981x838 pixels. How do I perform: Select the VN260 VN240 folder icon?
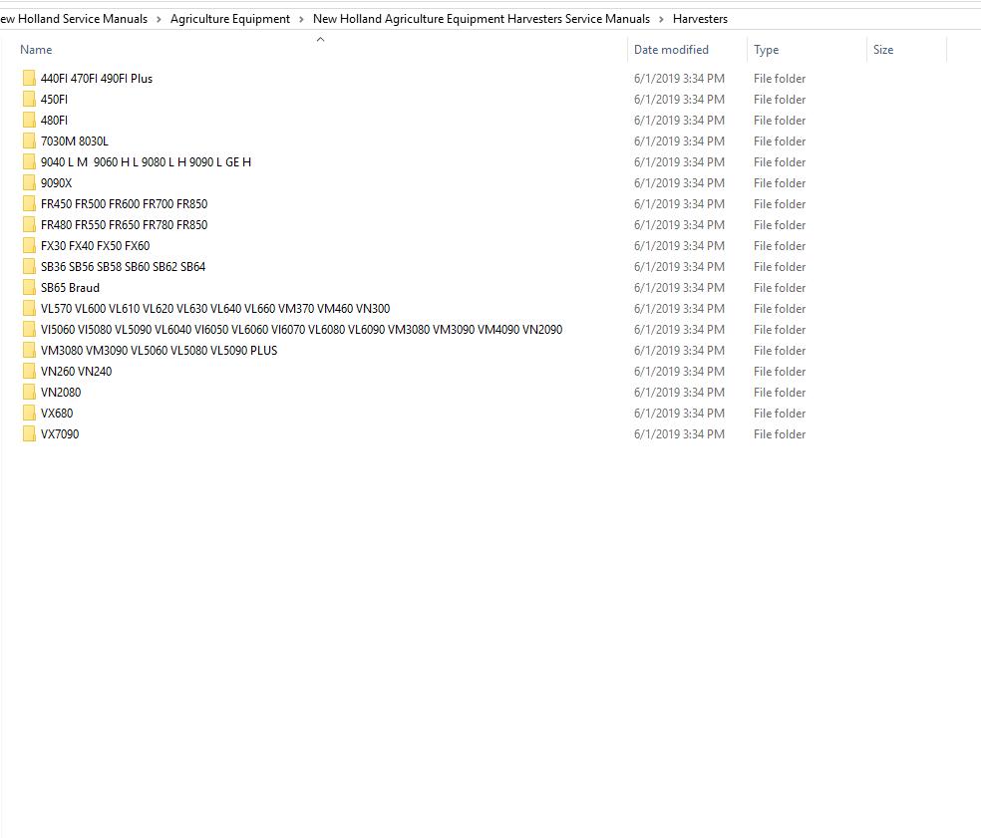[29, 372]
